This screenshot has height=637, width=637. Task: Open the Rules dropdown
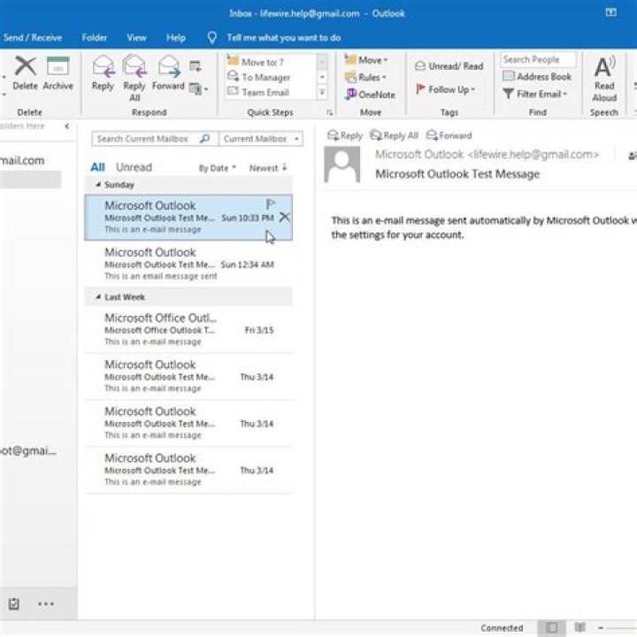click(x=365, y=77)
